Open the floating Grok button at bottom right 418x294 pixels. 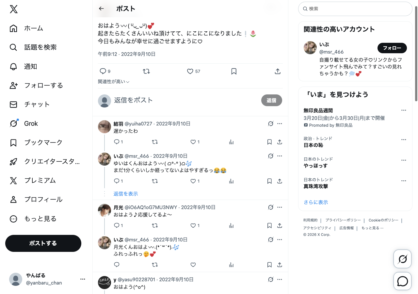coord(403,259)
